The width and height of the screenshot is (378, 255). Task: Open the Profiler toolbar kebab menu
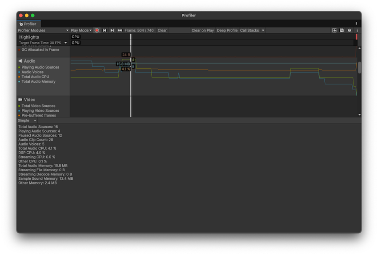tap(357, 30)
